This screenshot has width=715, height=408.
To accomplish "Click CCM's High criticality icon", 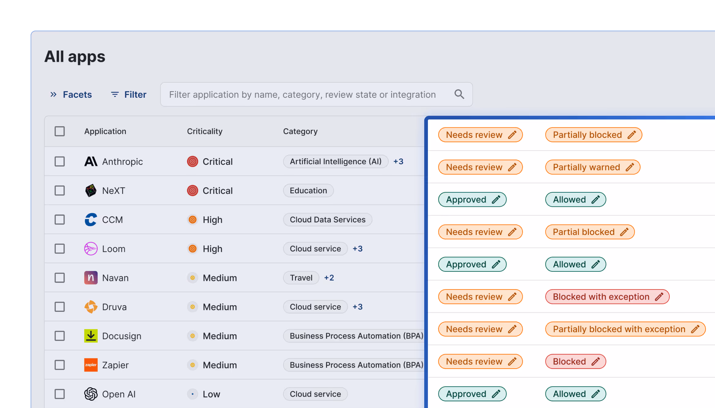I will [193, 220].
